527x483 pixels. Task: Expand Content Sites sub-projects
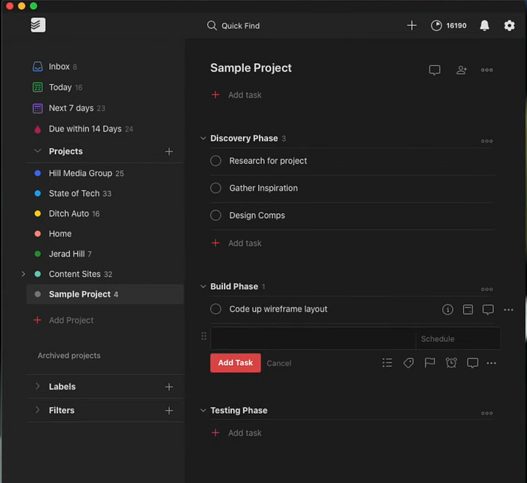[x=23, y=274]
